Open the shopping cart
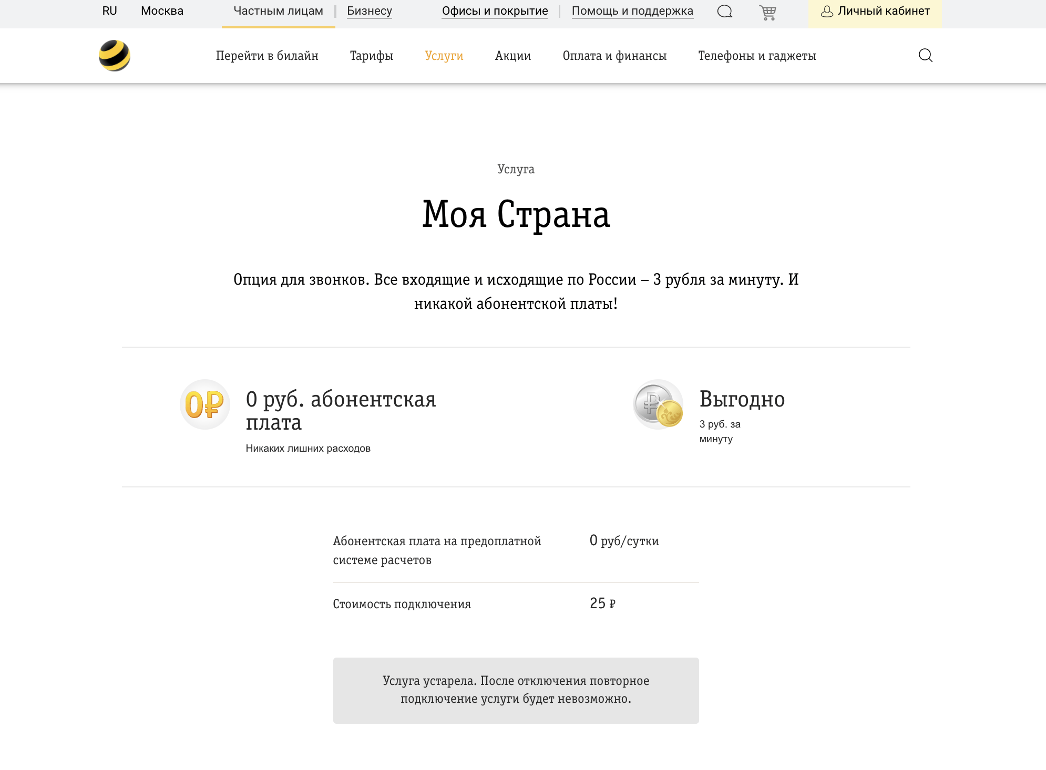Viewport: 1046px width, 770px height. (x=768, y=11)
